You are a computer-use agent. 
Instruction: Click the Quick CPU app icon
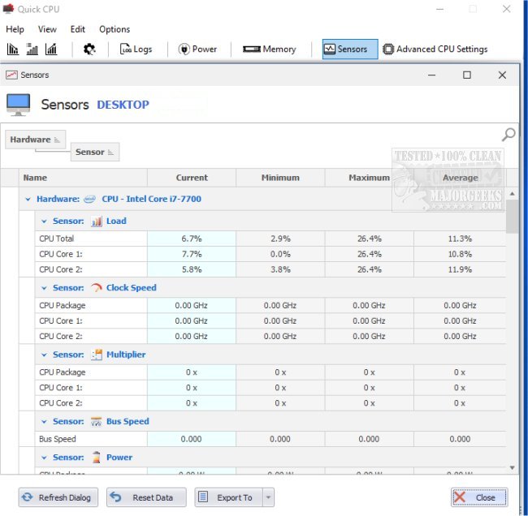(x=8, y=8)
